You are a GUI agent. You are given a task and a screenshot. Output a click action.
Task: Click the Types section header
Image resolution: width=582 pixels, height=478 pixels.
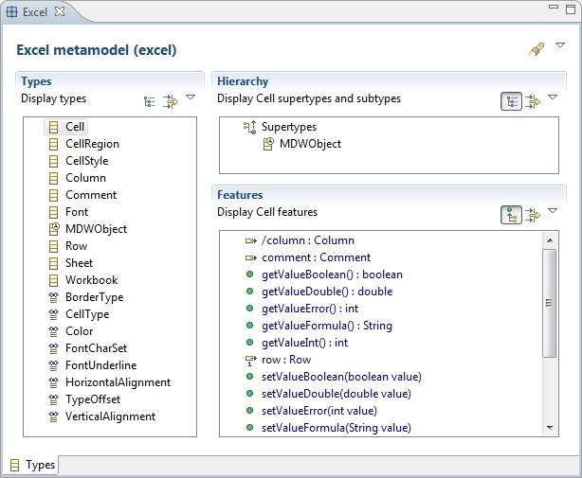point(36,81)
